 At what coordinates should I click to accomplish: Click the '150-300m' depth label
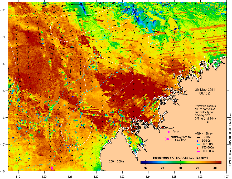[x=208, y=147]
